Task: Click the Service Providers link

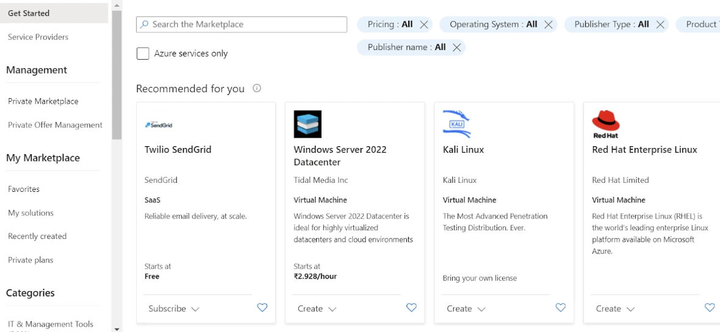Action: tap(38, 37)
